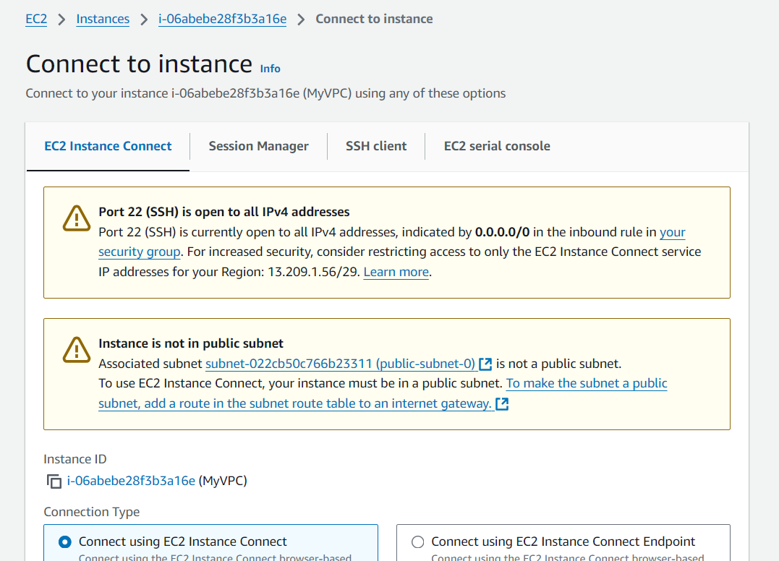Click the Connect to instance breadcrumb text
The width and height of the screenshot is (779, 561).
[x=374, y=19]
